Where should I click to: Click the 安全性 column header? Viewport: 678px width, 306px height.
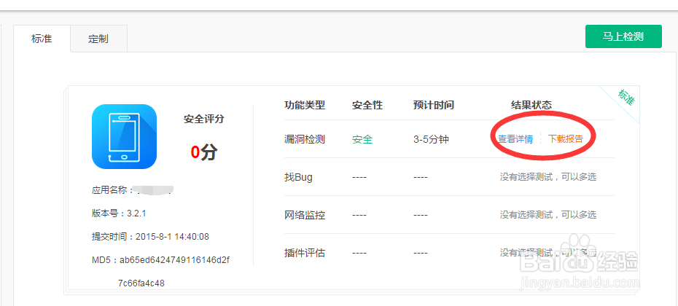click(367, 105)
